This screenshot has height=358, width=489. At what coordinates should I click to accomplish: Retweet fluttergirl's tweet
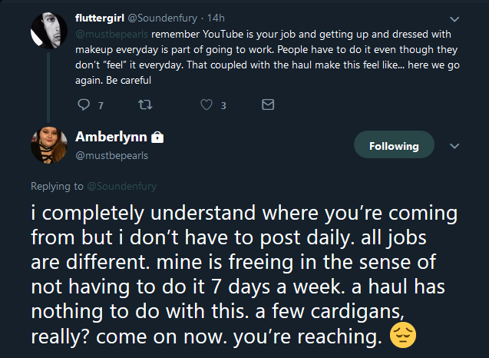pos(145,104)
